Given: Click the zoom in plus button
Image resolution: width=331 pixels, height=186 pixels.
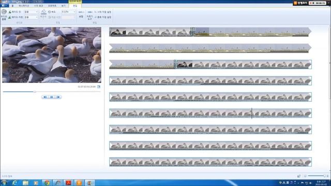Looking at the screenshot, I should (x=327, y=176).
